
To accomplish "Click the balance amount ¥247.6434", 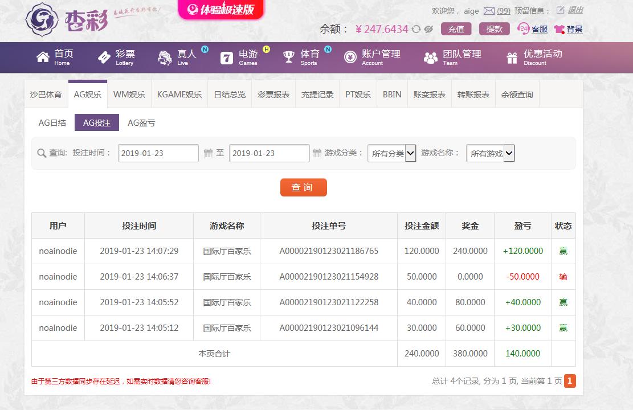I will pos(382,29).
